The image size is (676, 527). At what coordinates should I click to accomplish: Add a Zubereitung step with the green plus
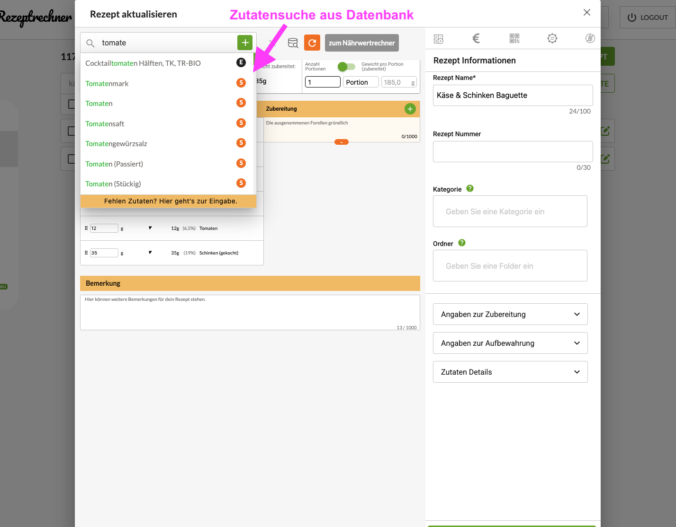[410, 109]
